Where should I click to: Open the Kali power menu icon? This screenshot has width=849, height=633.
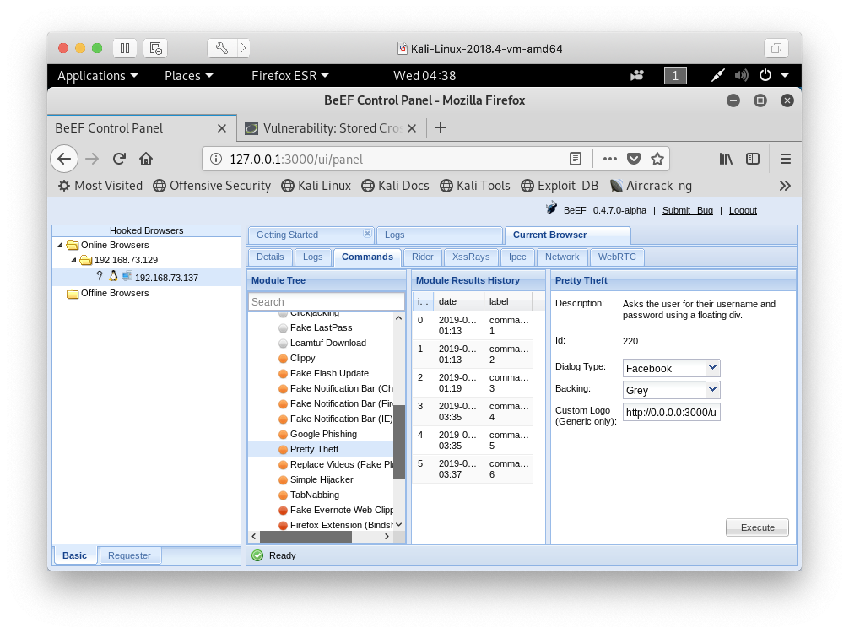pos(765,76)
